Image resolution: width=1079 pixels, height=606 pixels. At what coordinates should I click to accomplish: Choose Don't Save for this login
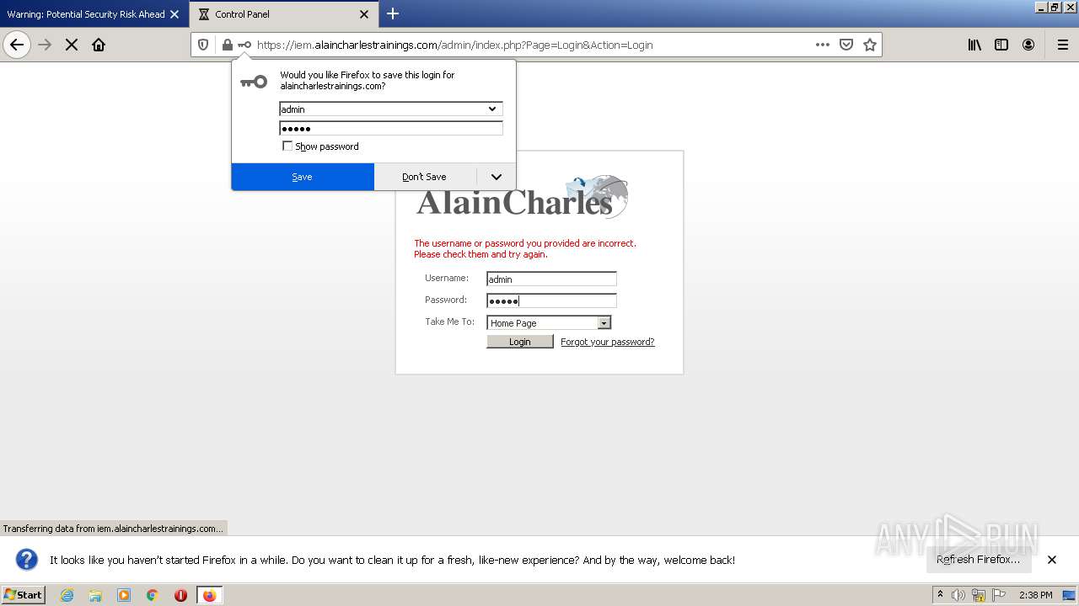[x=424, y=177]
